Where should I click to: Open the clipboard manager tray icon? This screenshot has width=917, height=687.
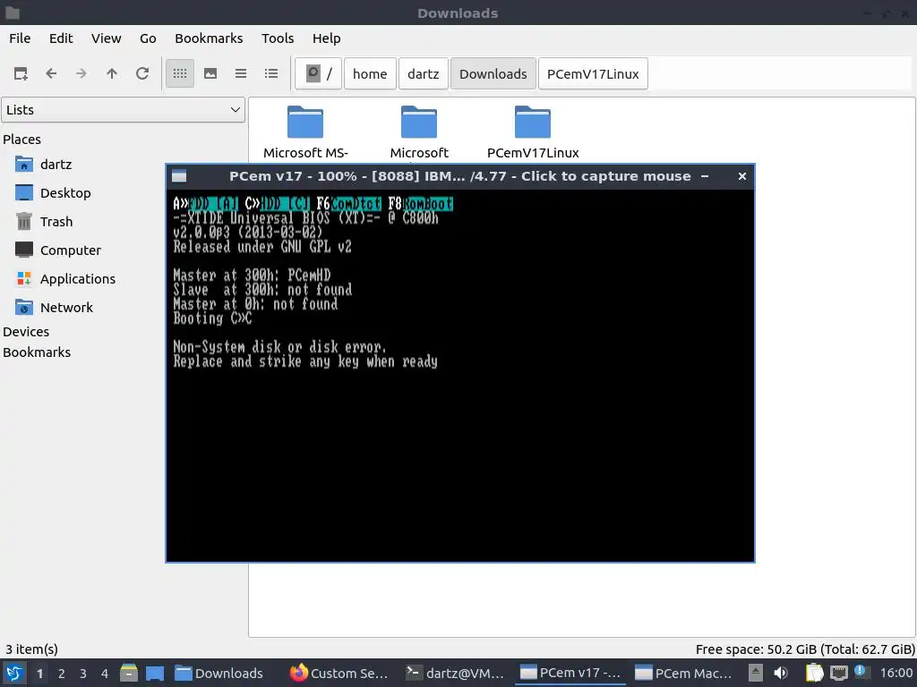(814, 673)
